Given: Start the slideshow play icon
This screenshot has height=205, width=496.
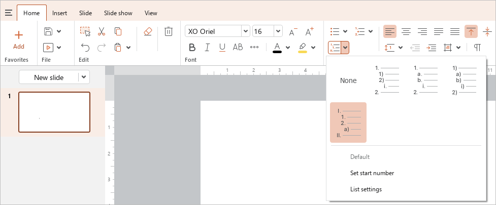Looking at the screenshot, I should click(x=48, y=48).
